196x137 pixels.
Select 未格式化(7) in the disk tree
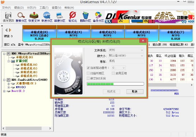point(29,76)
